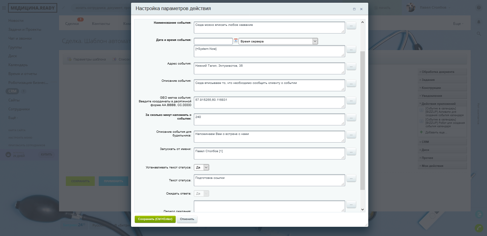
Task: Click the '...' button next to 'Текст статуса'
Action: click(351, 179)
